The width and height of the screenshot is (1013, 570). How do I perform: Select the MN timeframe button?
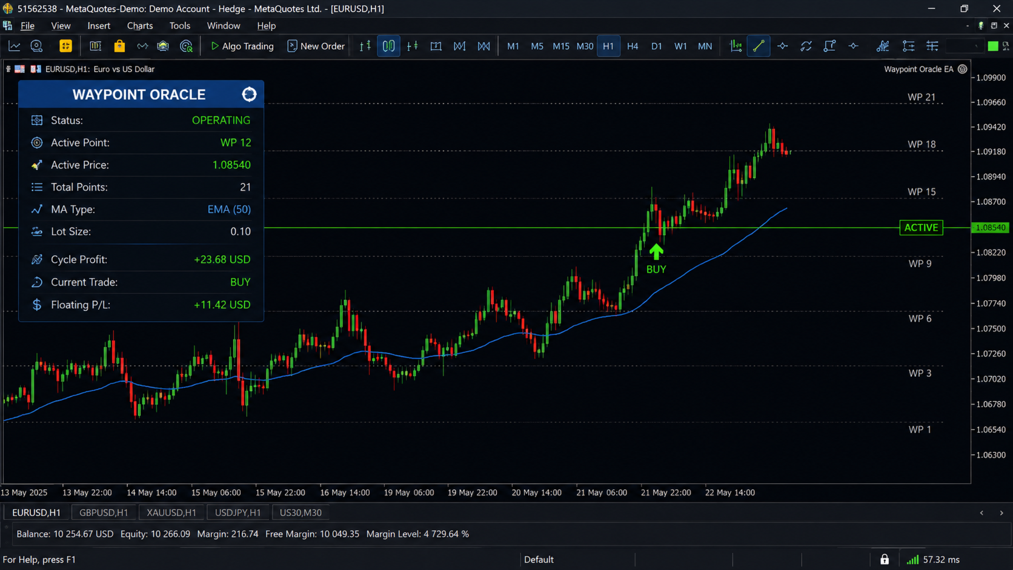click(x=705, y=46)
